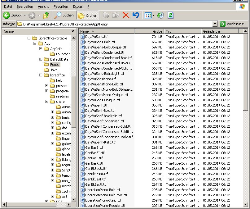Click the green Zurück back arrow
250x209 pixels.
[7, 15]
